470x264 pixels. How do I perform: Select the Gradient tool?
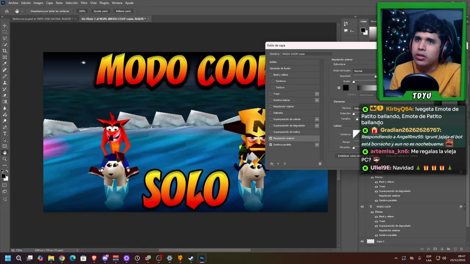pyautogui.click(x=5, y=102)
